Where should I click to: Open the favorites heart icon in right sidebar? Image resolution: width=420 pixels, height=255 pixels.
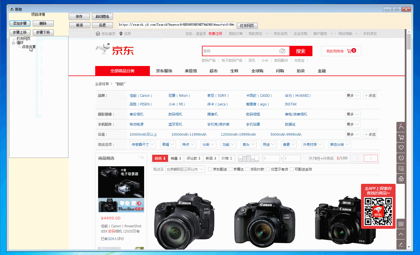[401, 148]
